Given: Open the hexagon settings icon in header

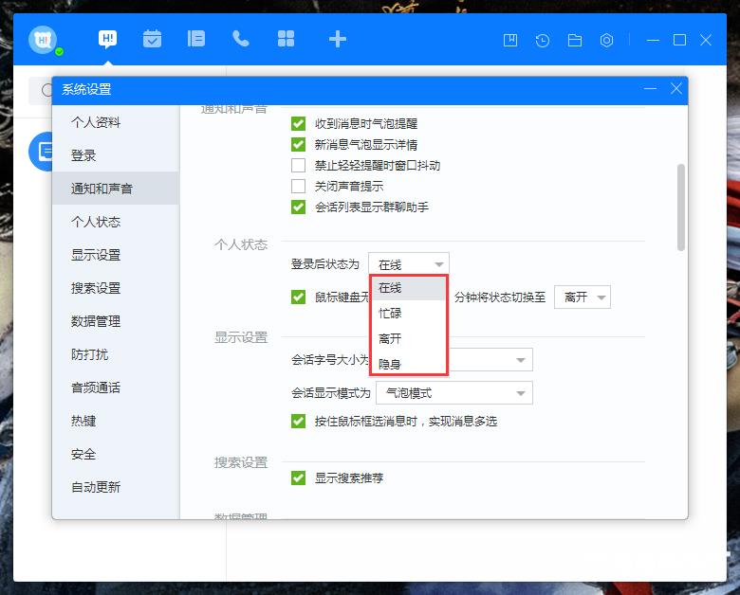Looking at the screenshot, I should [606, 40].
